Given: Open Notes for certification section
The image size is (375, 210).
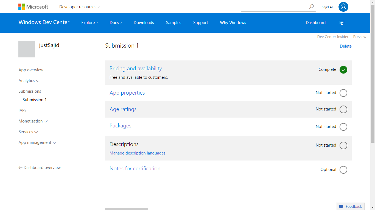Looking at the screenshot, I should [135, 169].
